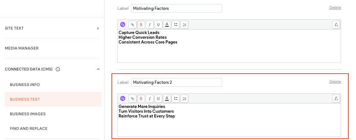Apply numbered list in Motivating Factors 2 editor
The width and height of the screenshot is (356, 140).
[184, 98]
